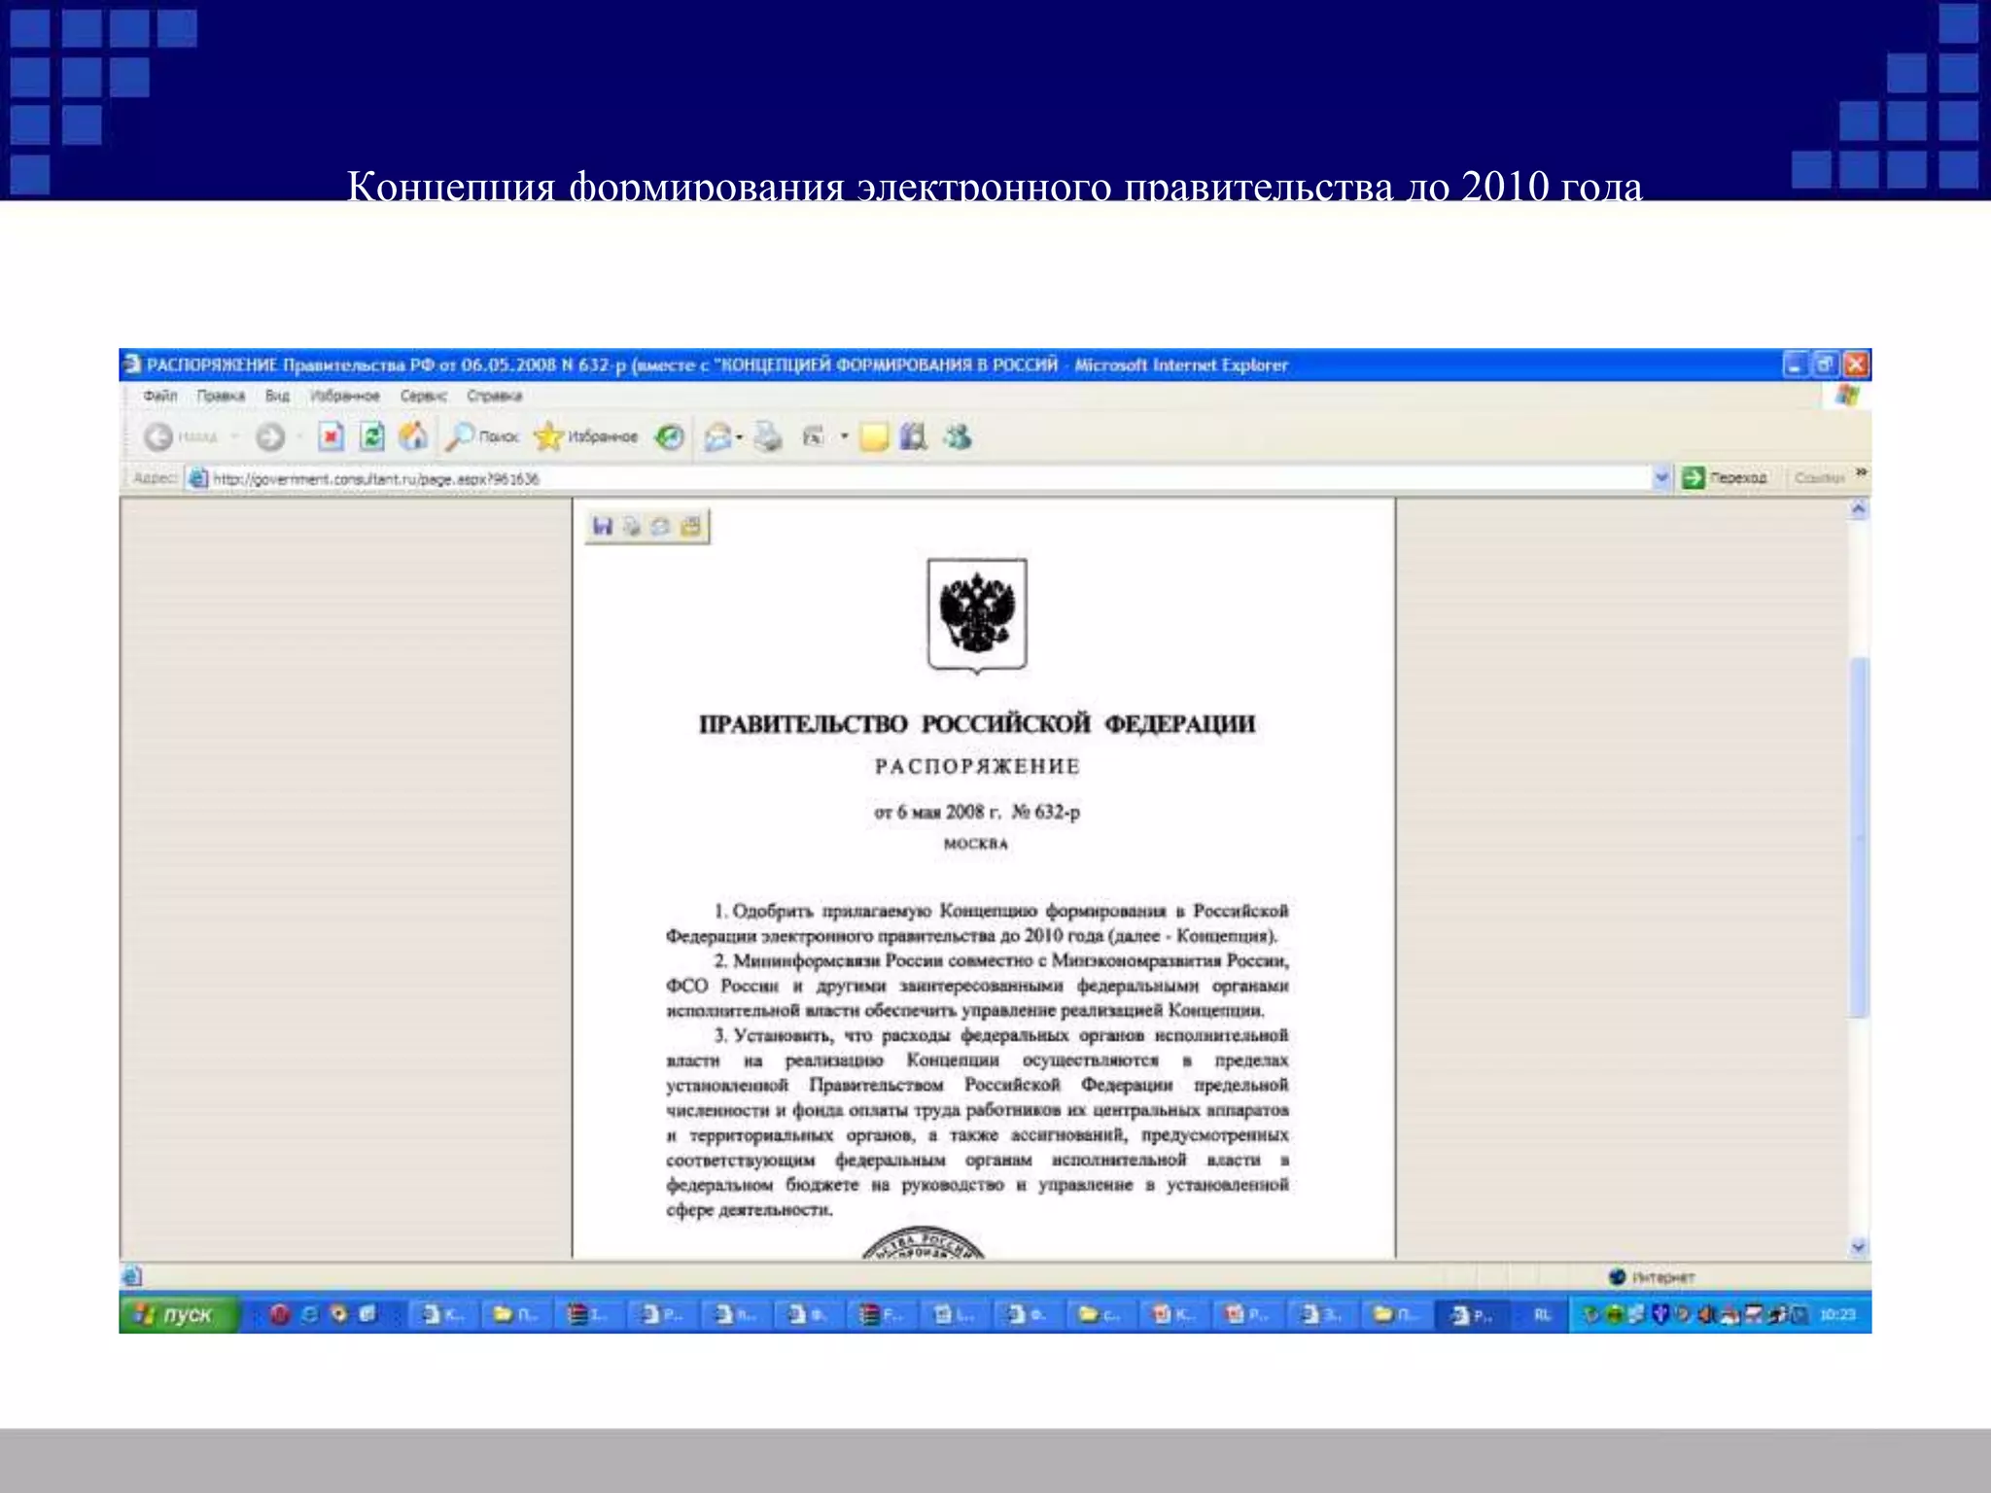
Task: Click the Forward navigation arrow icon
Action: point(270,437)
